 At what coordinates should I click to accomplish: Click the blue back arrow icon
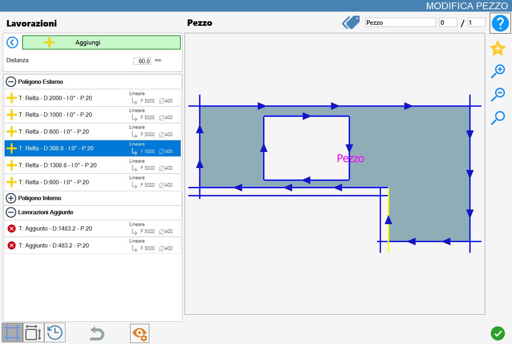tap(12, 43)
